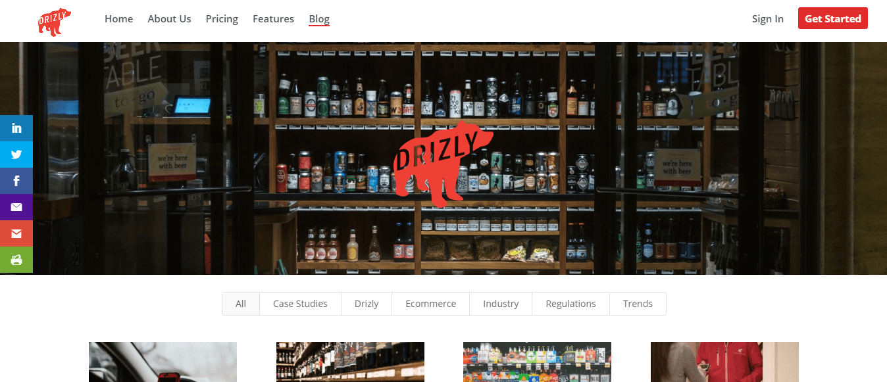Click the purple email share icon
The image size is (887, 382).
(x=16, y=207)
